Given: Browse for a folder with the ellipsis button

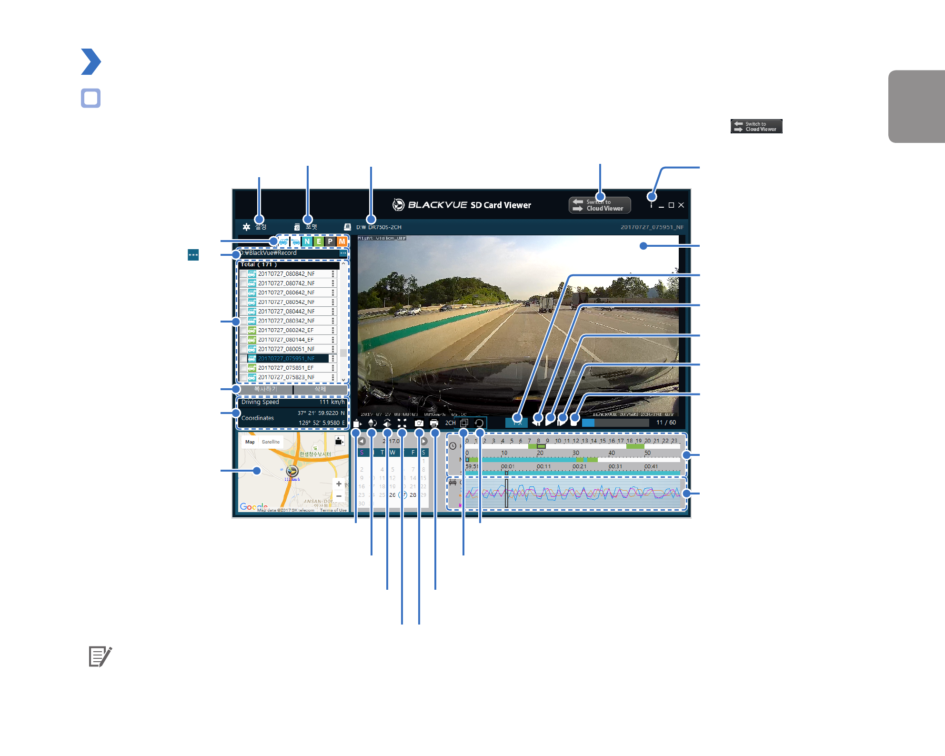Looking at the screenshot, I should (x=343, y=253).
